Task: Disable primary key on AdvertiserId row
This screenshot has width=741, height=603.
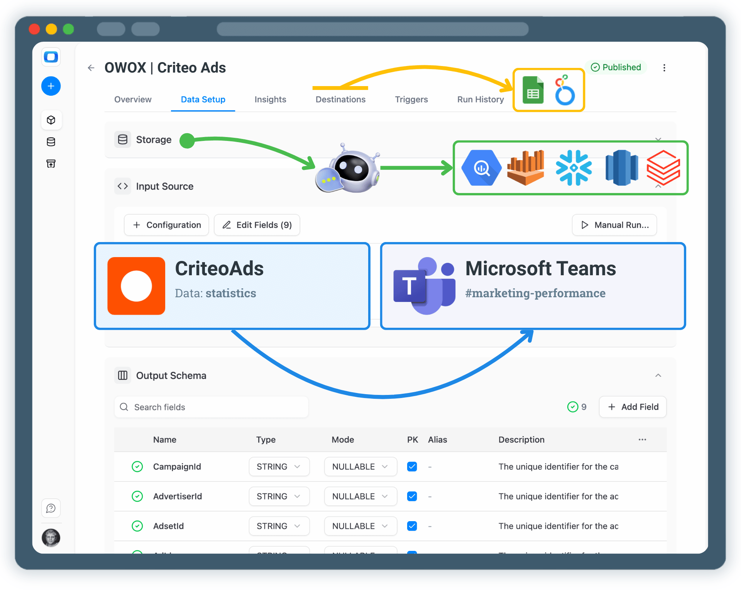Action: 412,496
